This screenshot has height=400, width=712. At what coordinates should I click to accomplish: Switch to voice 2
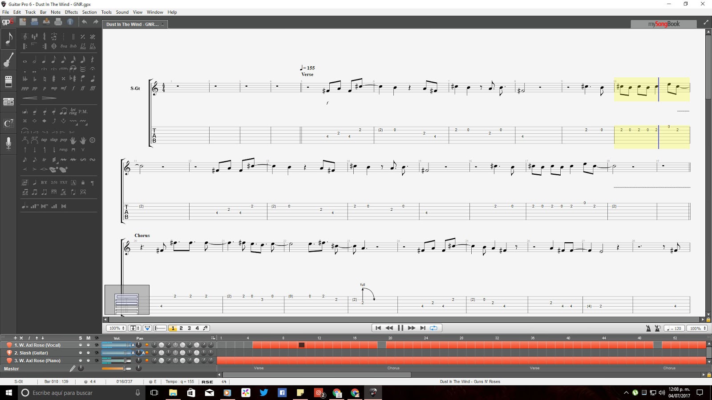181,328
